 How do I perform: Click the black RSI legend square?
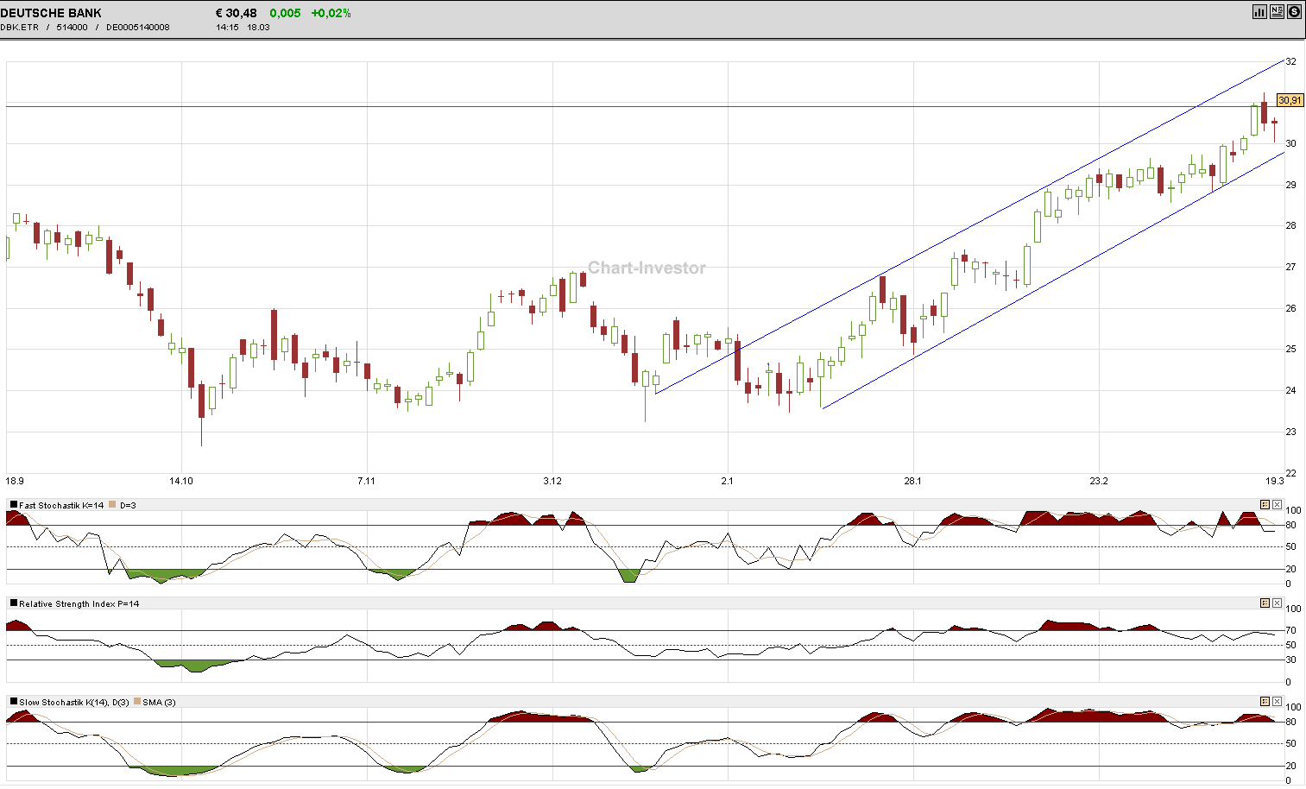click(13, 603)
